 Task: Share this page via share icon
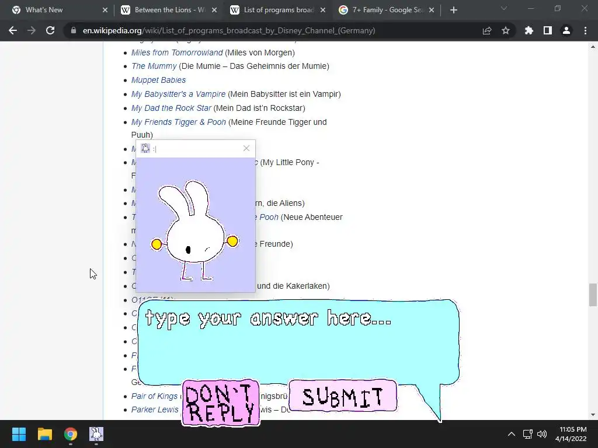(x=487, y=30)
